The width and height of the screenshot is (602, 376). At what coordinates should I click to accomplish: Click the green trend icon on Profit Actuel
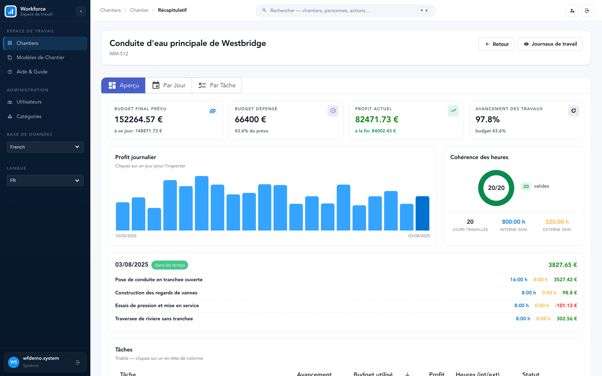point(453,111)
